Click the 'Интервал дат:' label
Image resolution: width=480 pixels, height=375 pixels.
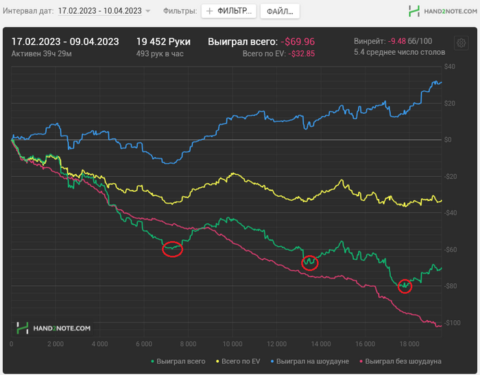[28, 11]
